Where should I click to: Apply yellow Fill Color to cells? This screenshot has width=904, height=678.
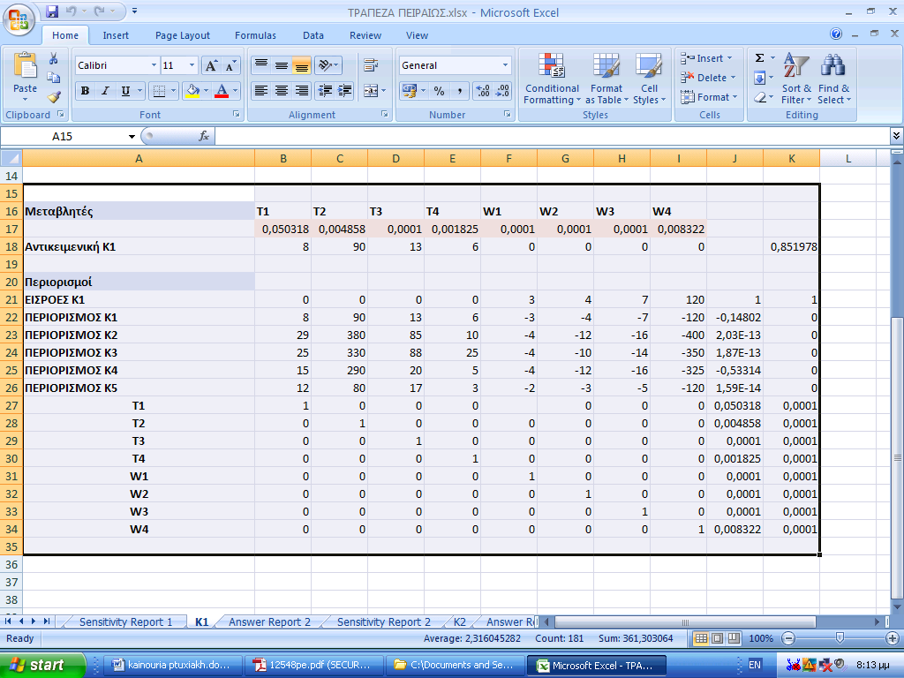click(x=192, y=91)
